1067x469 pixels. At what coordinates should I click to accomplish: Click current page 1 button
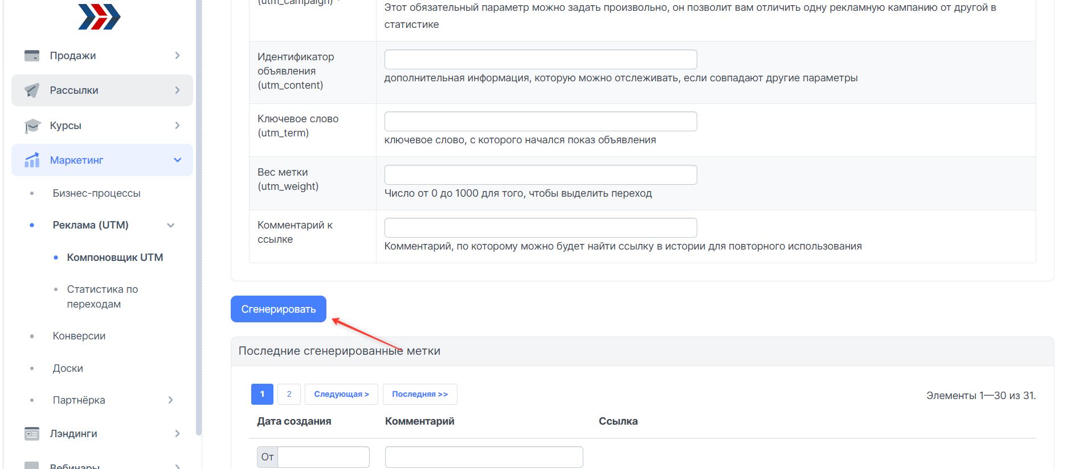point(262,394)
